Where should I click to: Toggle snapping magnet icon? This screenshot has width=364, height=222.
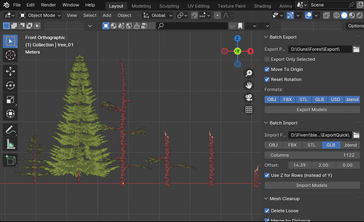194,15
